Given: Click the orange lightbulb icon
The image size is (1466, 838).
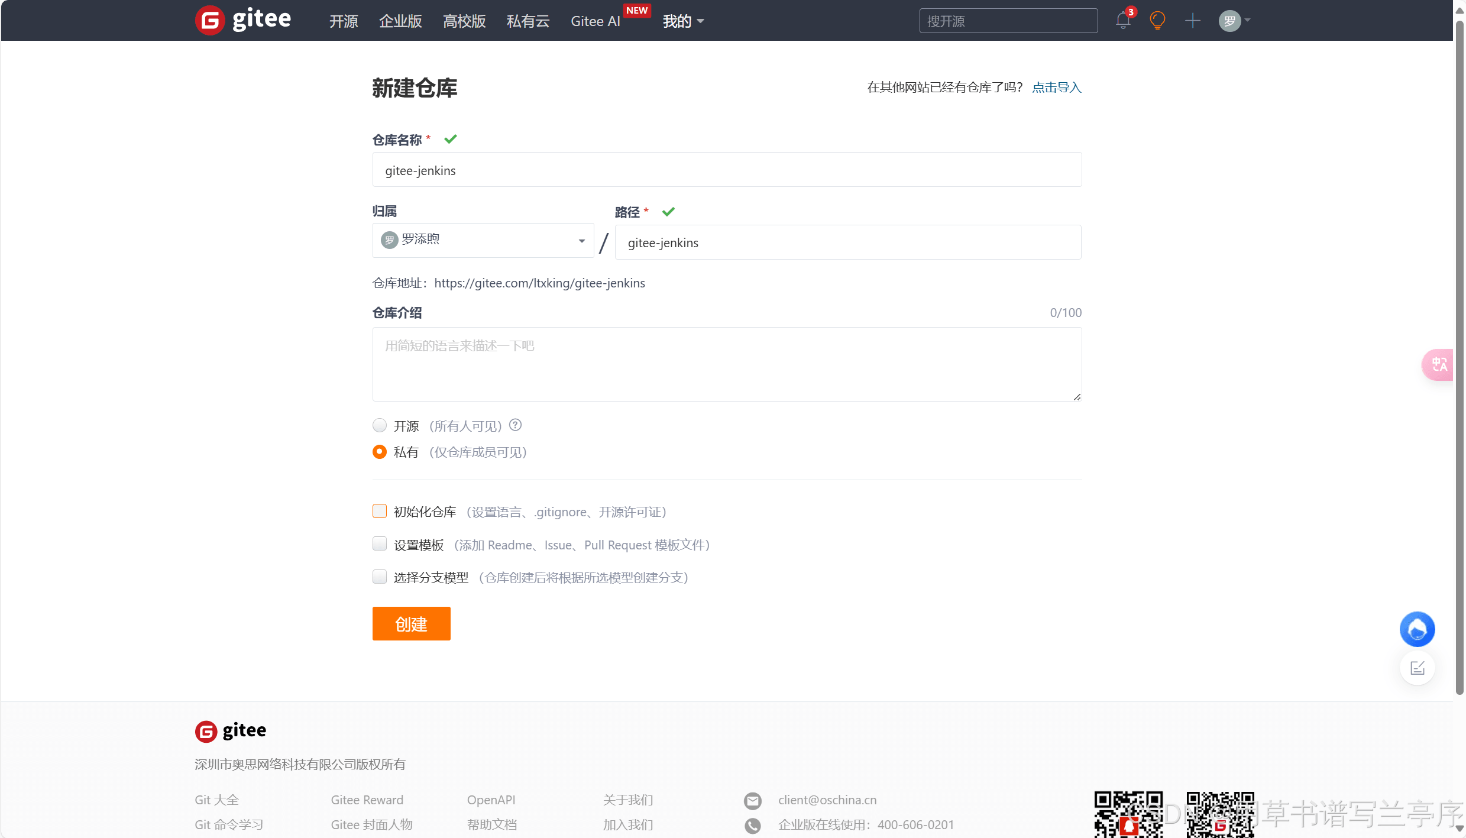Looking at the screenshot, I should (1157, 20).
